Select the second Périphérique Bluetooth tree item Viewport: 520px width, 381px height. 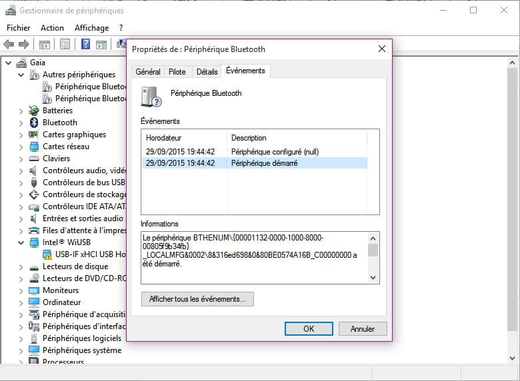click(x=85, y=99)
